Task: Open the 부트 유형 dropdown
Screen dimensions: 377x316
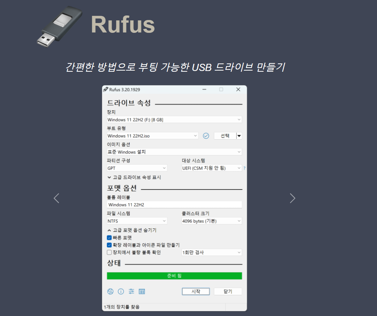Action: (x=152, y=136)
